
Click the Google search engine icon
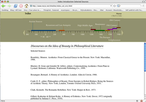[118, 6]
